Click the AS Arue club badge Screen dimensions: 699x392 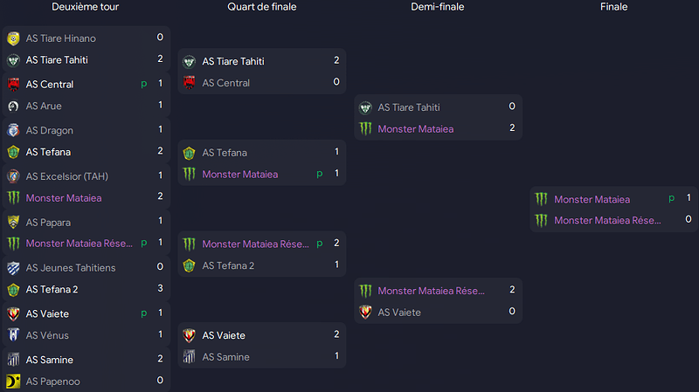pos(13,106)
